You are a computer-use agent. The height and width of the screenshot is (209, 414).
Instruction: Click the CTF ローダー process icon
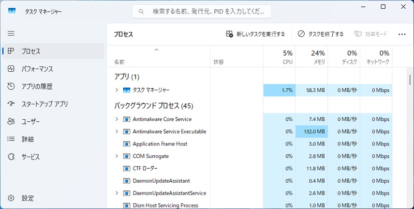[127, 168]
